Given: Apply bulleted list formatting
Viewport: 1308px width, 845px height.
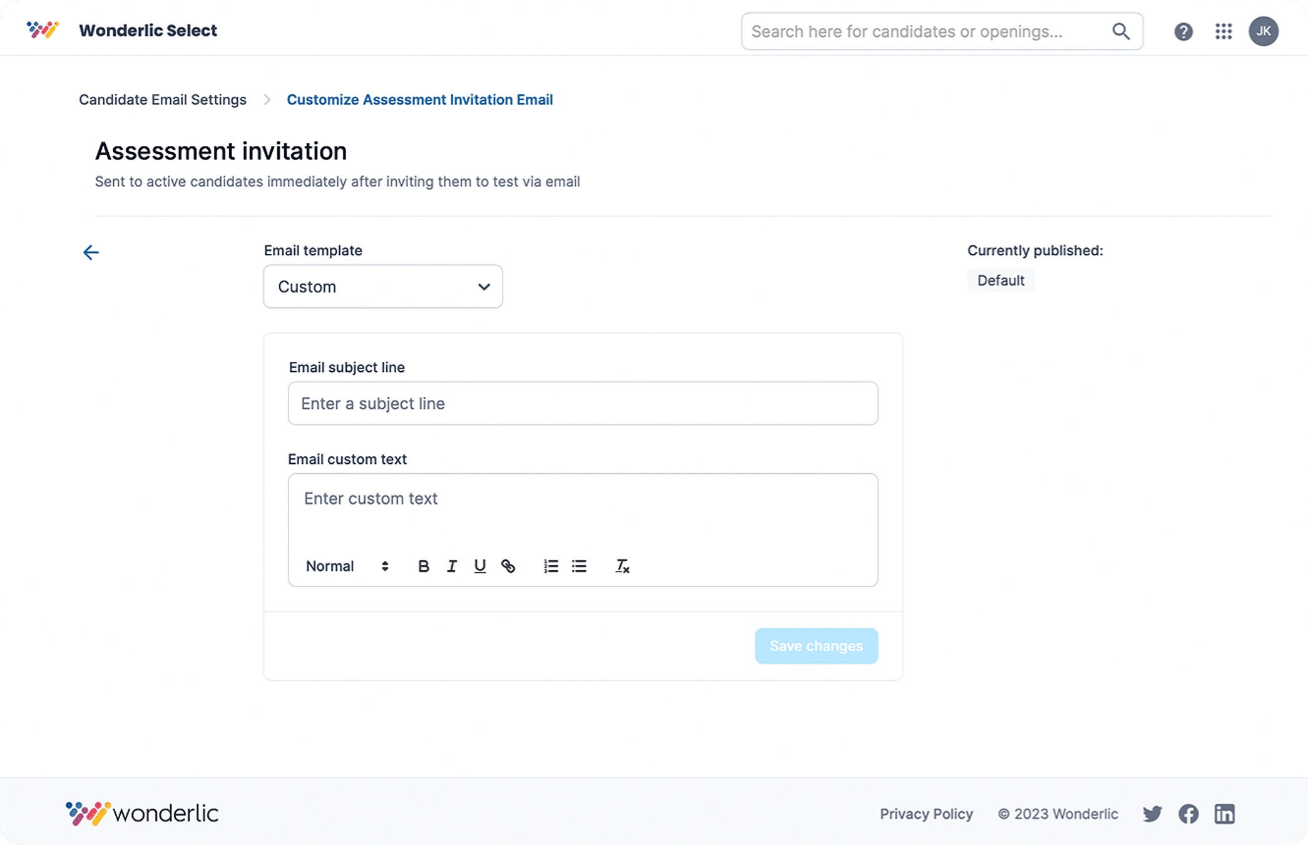Looking at the screenshot, I should pos(579,566).
